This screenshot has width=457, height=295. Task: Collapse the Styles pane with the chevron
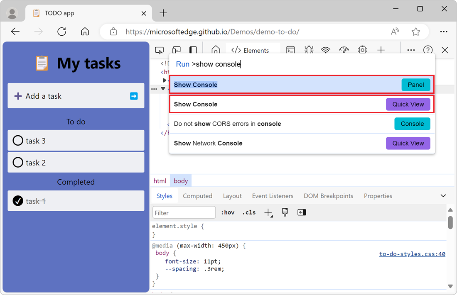point(443,195)
